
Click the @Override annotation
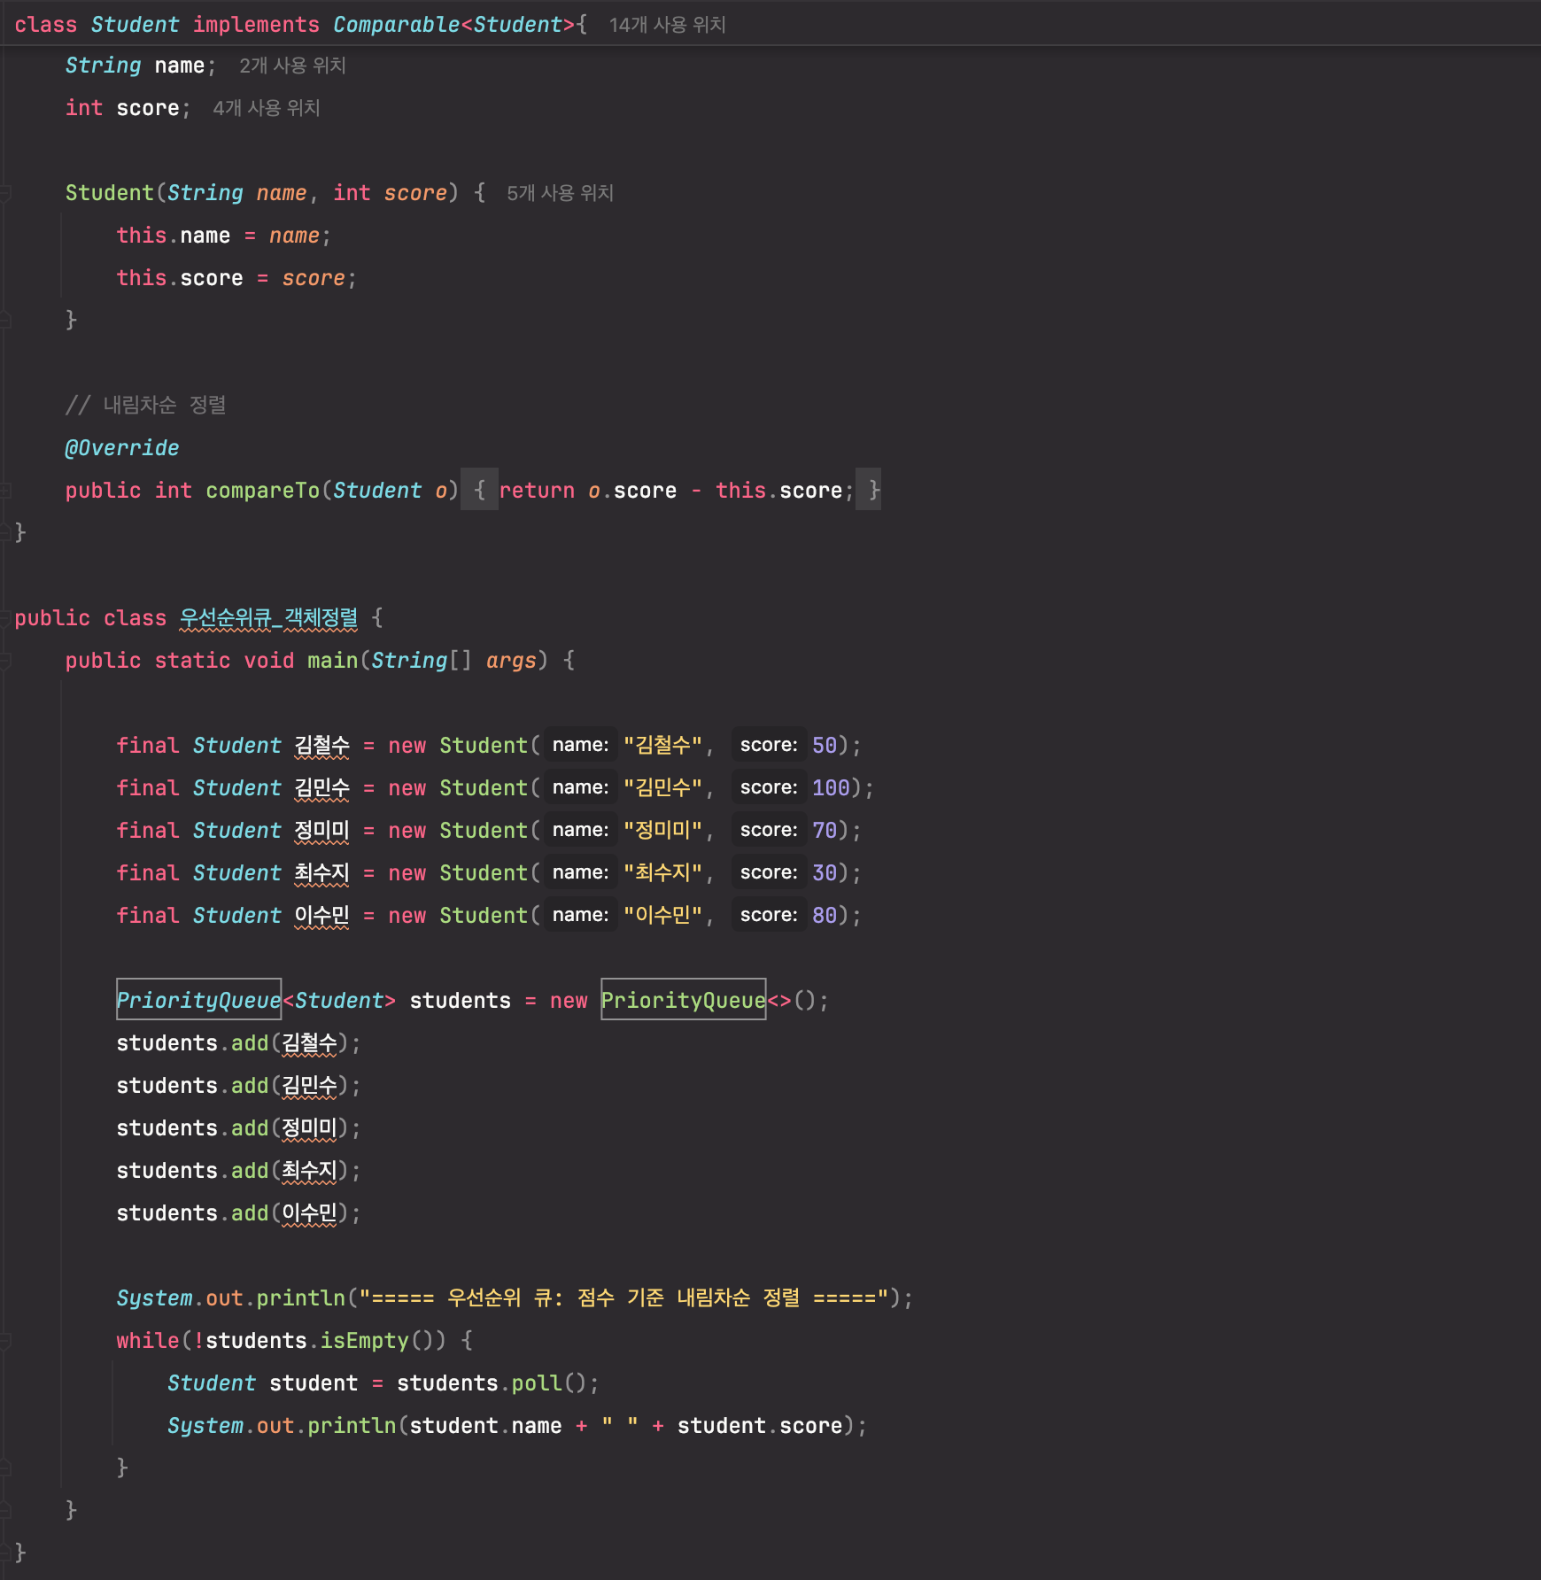tap(122, 448)
